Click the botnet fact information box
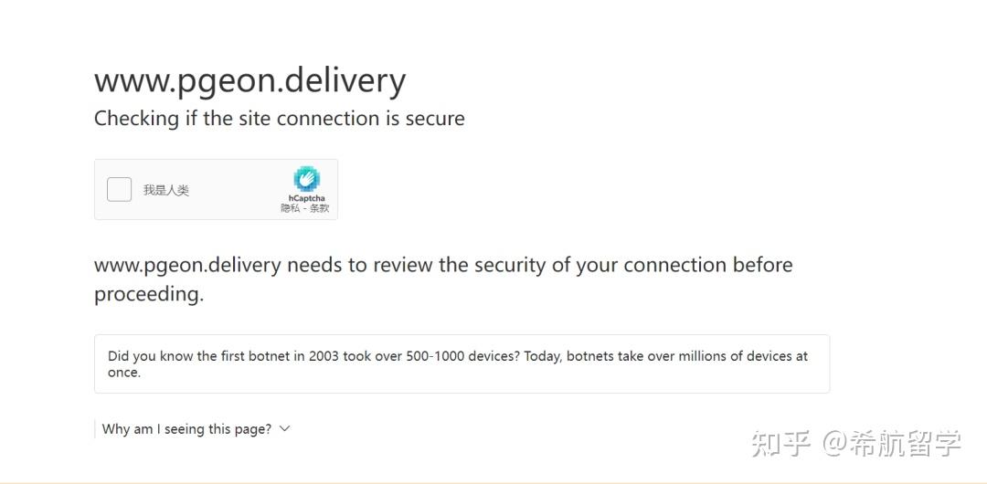Screen dimensions: 987x484 click(x=462, y=363)
